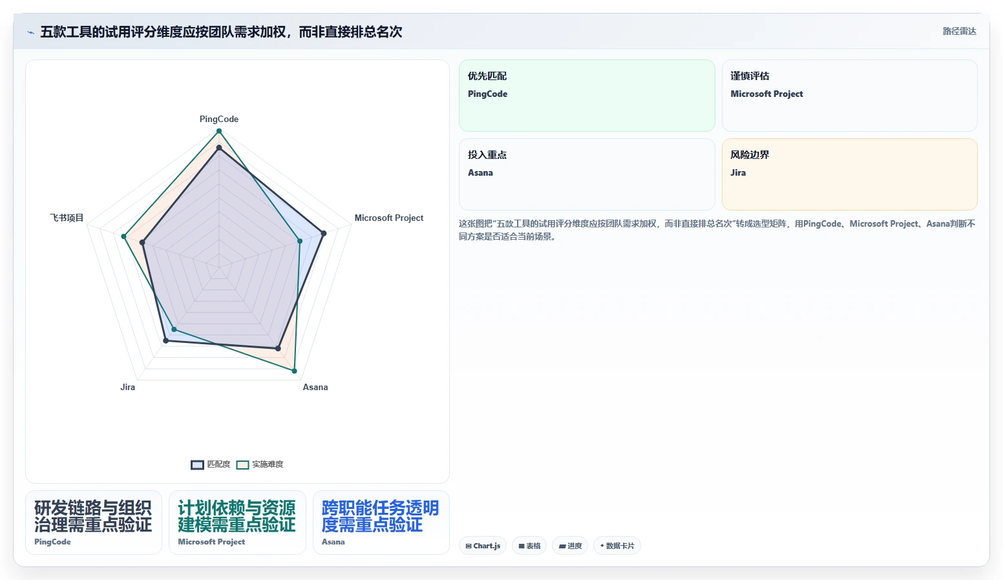This screenshot has width=1003, height=580.
Task: Click the green 实施难度 point on the Asana axis
Action: [x=295, y=371]
